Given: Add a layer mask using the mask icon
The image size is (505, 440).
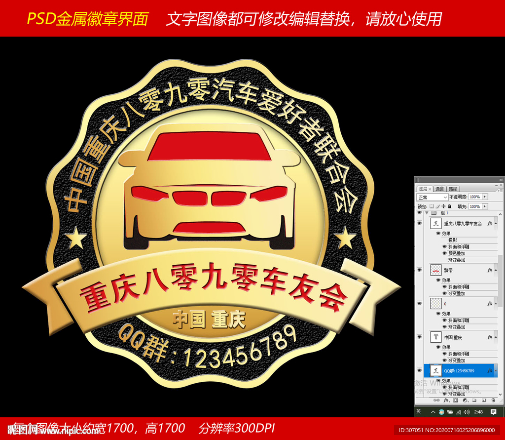Looking at the screenshot, I should tap(455, 400).
